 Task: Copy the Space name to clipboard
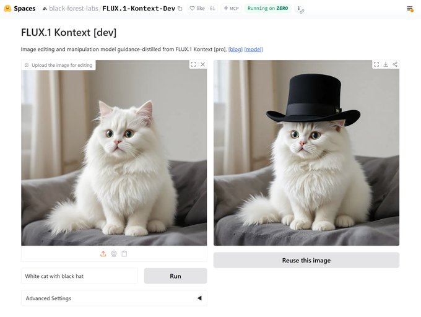[x=180, y=9]
